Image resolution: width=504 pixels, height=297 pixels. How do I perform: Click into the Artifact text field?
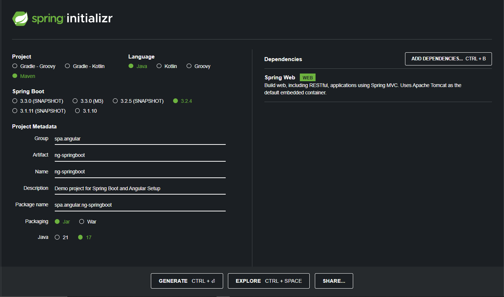pyautogui.click(x=140, y=155)
